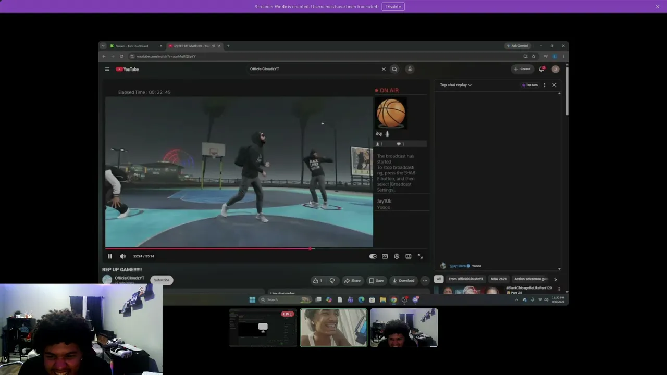667x375 pixels.
Task: Open the YouTube Create menu
Action: (x=522, y=69)
